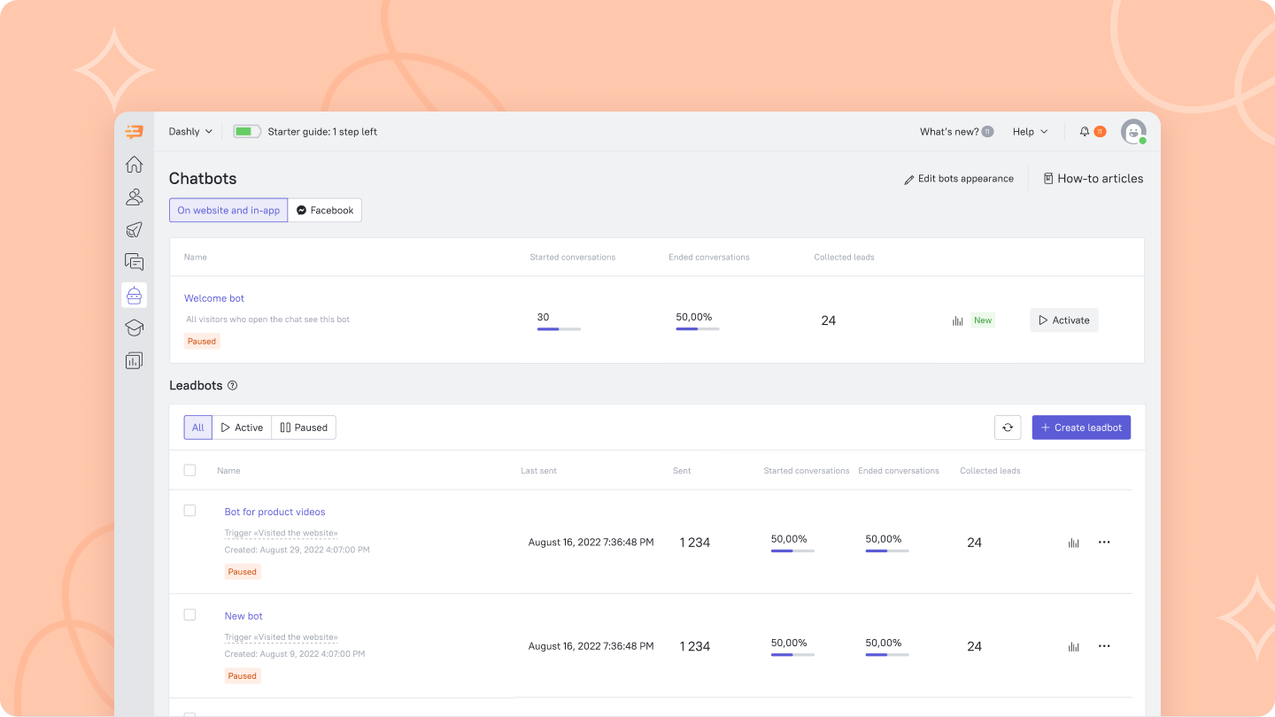
Task: Select the Contacts icon in the sidebar
Action: (x=134, y=197)
